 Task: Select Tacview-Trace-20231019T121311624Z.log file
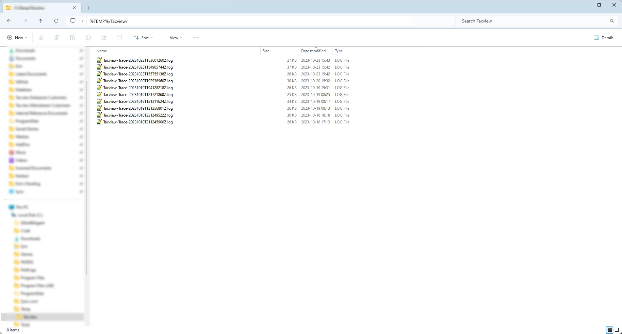(x=138, y=102)
